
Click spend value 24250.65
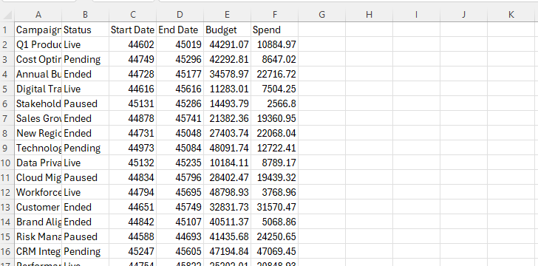[x=274, y=236]
